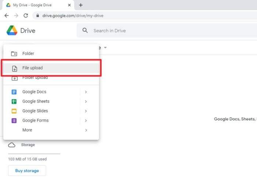The height and width of the screenshot is (187, 257).
Task: Open a new browser tab with plus
Action: [x=81, y=5]
